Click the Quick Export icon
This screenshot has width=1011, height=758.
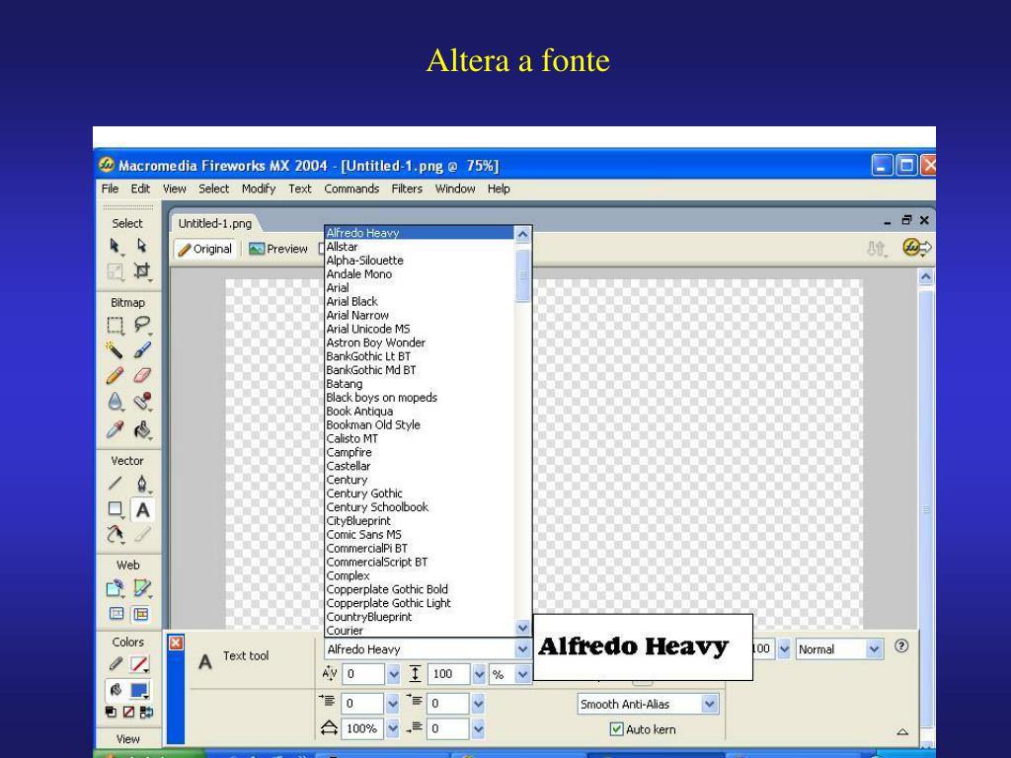click(x=917, y=248)
